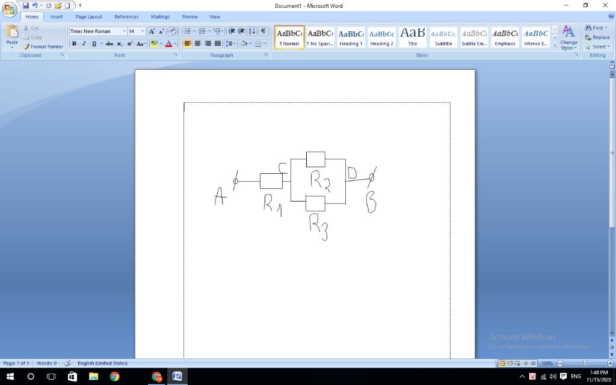Open the line spacing dropdown
Viewport: 616px width, 385px height.
point(230,43)
